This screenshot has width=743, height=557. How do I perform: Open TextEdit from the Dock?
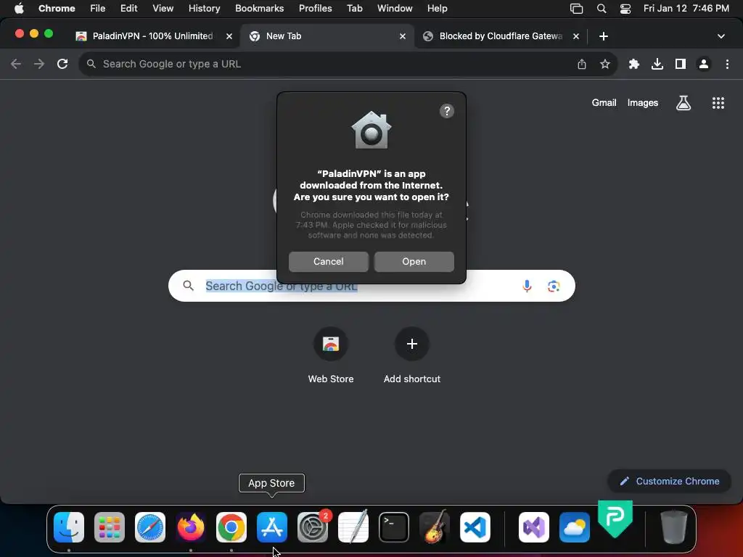[353, 527]
